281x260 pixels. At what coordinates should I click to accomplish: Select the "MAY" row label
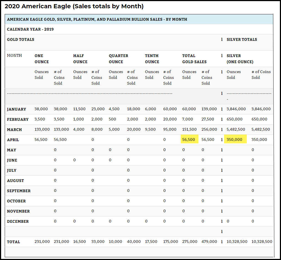pyautogui.click(x=12, y=150)
